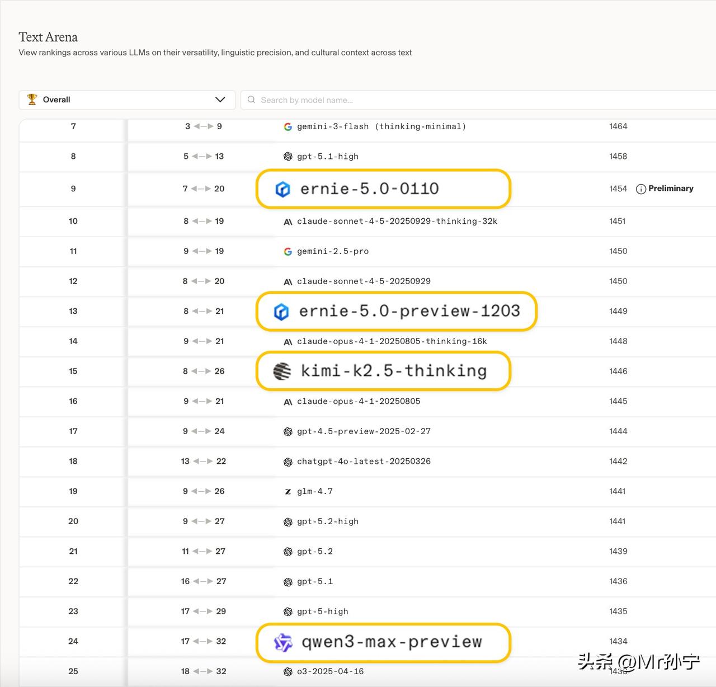
Task: Select the gemini-3-flash (thinking-minimal) model name
Action: coord(381,126)
